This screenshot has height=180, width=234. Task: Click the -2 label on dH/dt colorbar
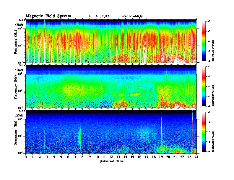pyautogui.click(x=209, y=21)
